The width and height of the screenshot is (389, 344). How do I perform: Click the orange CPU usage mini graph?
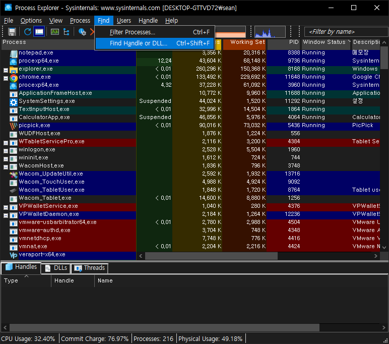(x=230, y=32)
